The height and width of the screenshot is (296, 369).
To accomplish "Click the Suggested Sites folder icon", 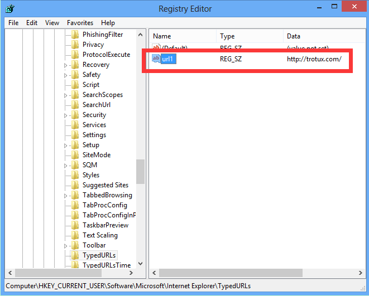I will tap(75, 185).
